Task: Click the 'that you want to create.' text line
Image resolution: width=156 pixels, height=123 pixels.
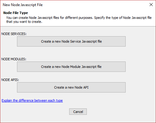Action: [x=24, y=22]
